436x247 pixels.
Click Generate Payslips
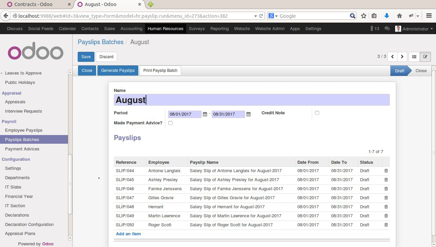click(118, 71)
